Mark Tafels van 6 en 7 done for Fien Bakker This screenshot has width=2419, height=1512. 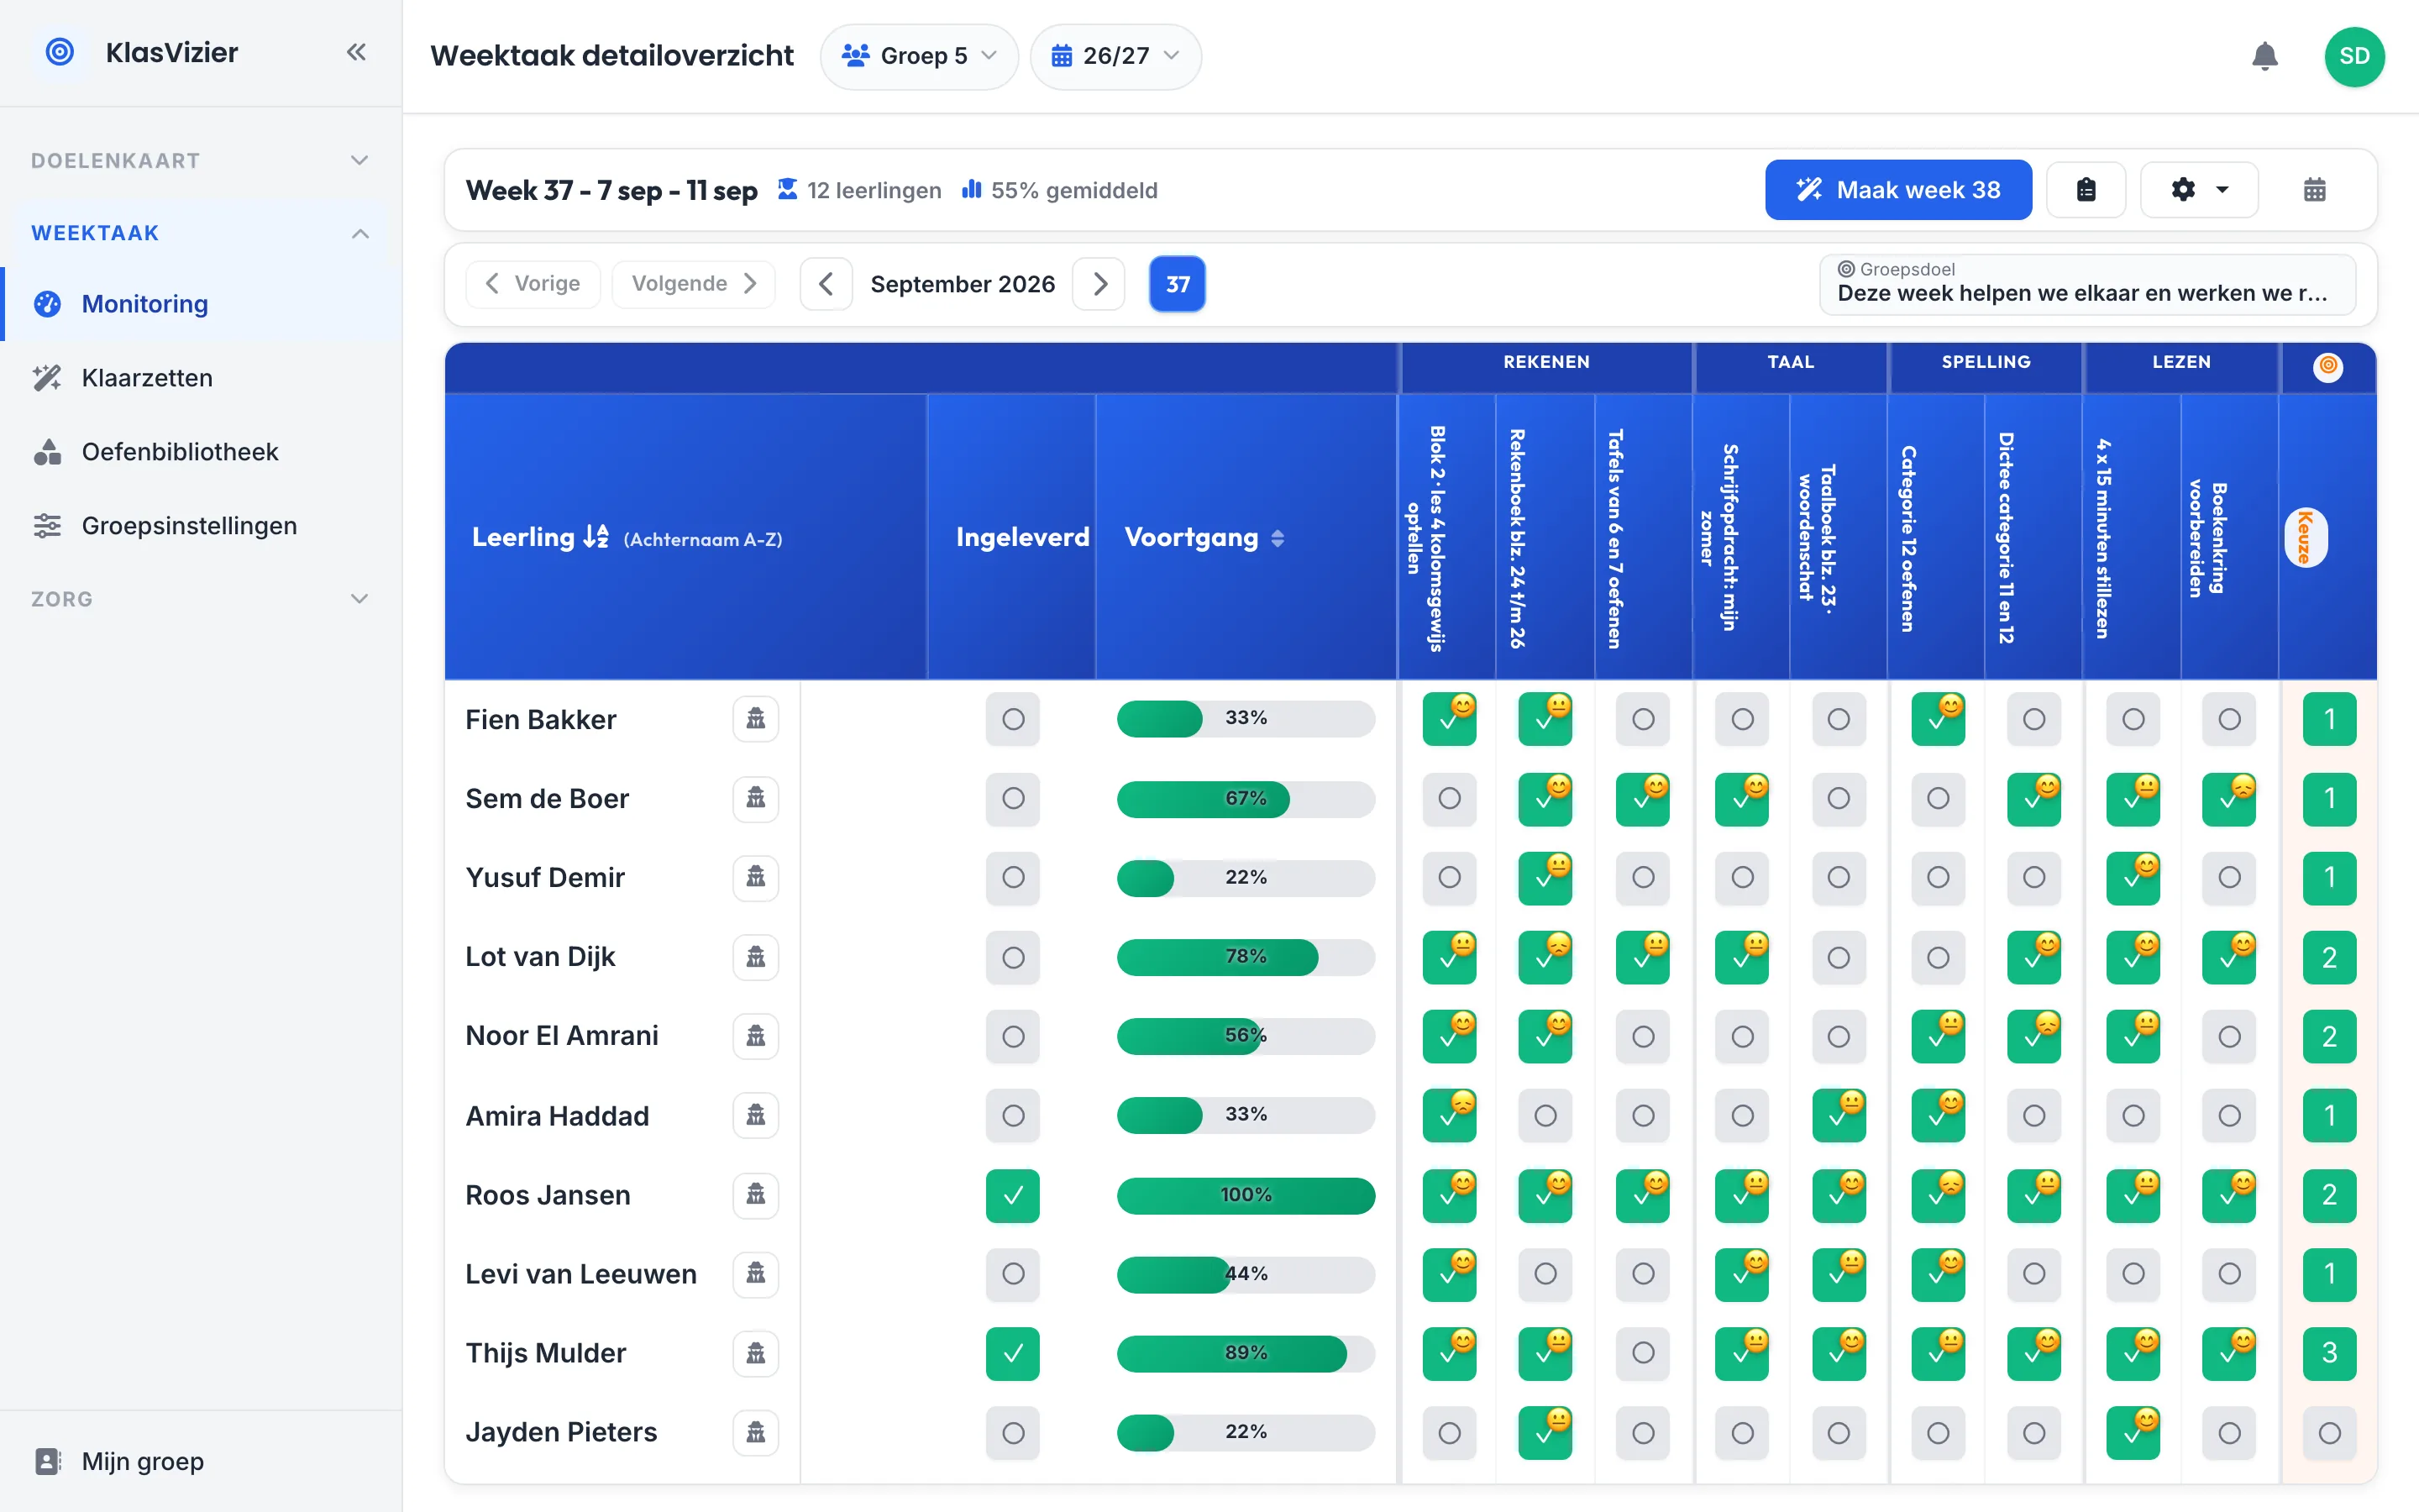point(1642,719)
